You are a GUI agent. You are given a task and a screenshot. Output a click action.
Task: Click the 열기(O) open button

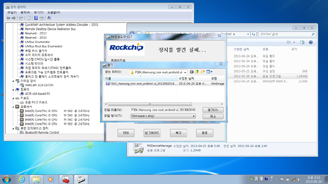(x=213, y=110)
